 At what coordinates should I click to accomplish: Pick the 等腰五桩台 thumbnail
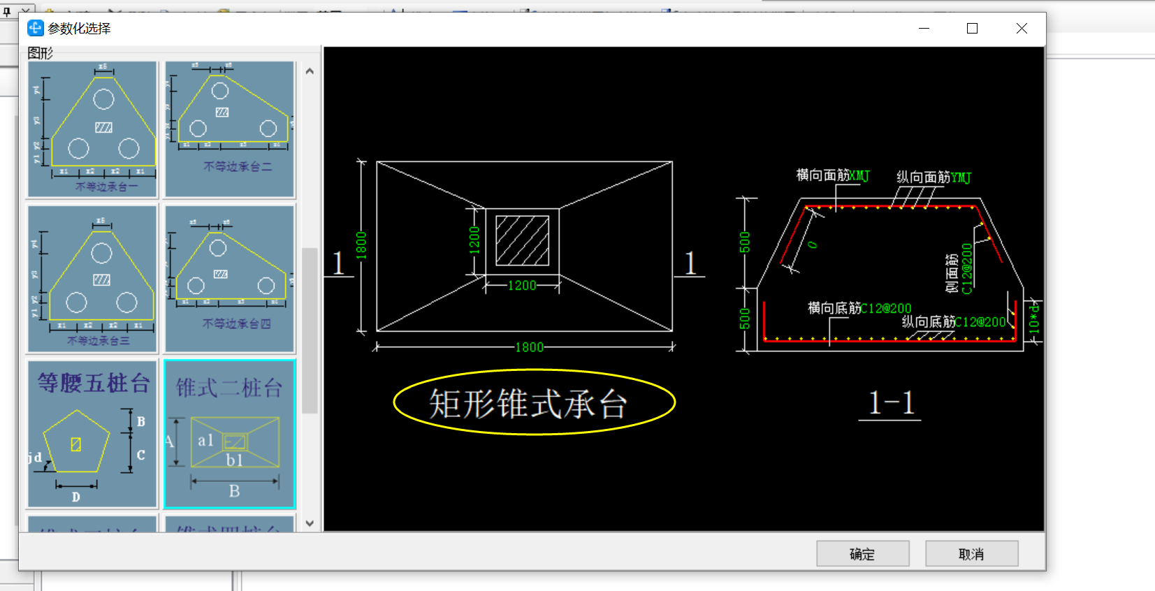point(92,434)
